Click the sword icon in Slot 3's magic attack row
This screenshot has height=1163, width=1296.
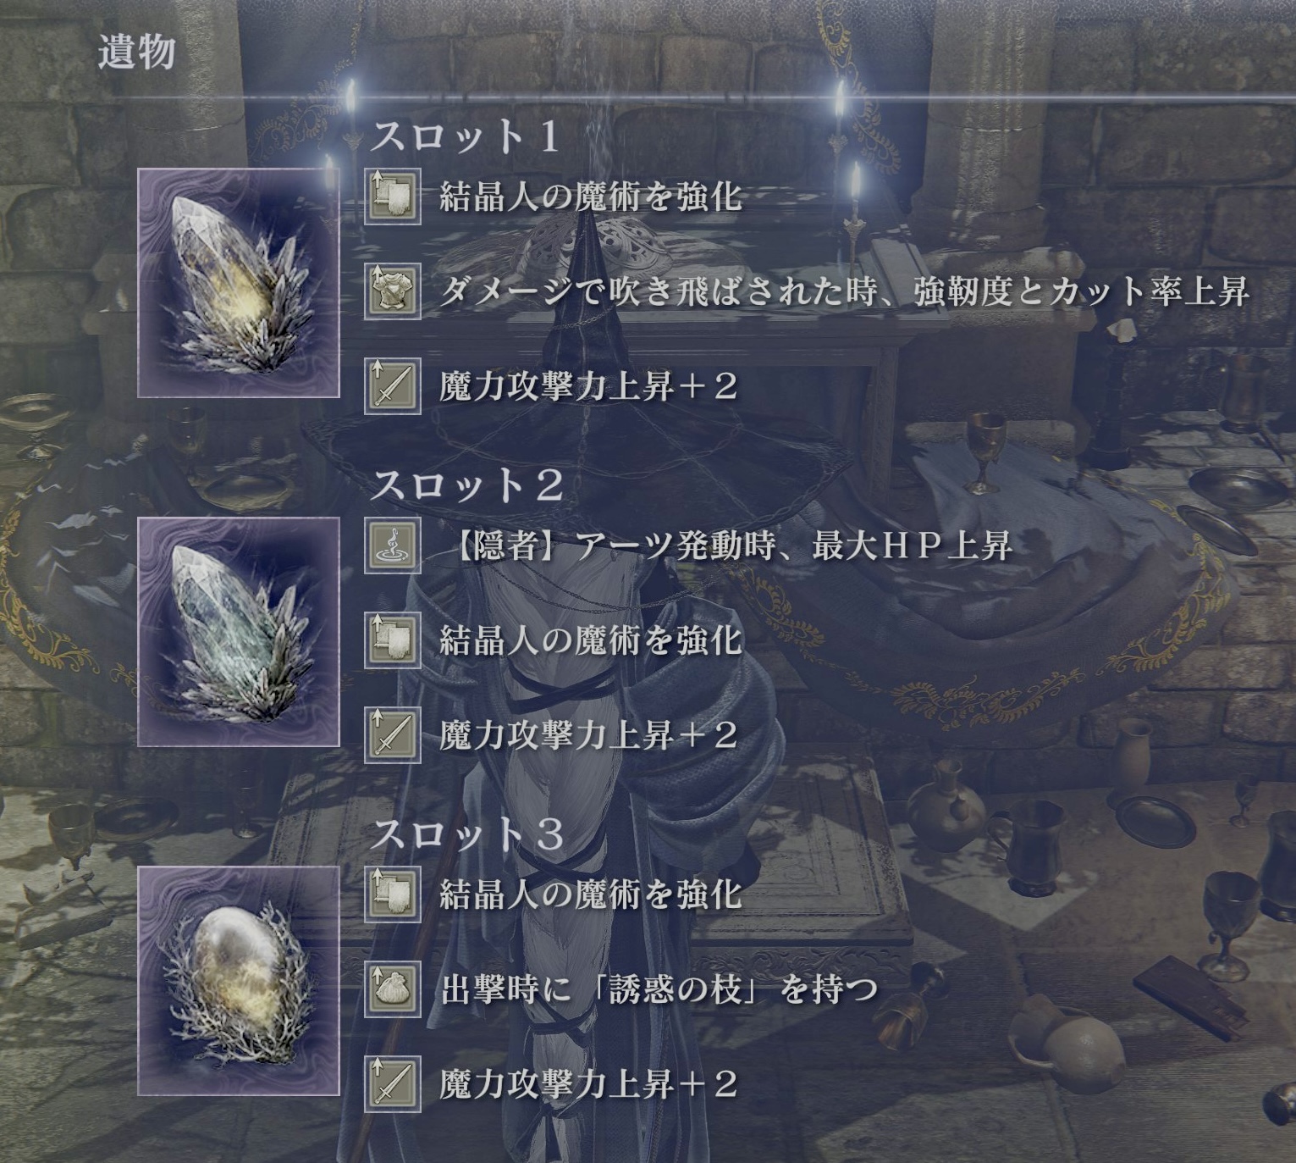coord(393,1084)
